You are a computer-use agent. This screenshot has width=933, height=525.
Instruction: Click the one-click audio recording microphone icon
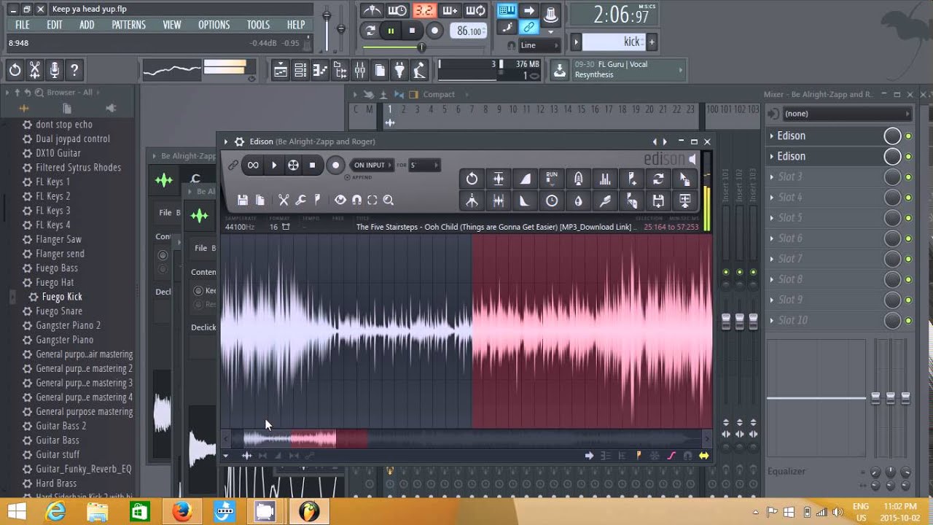[54, 71]
